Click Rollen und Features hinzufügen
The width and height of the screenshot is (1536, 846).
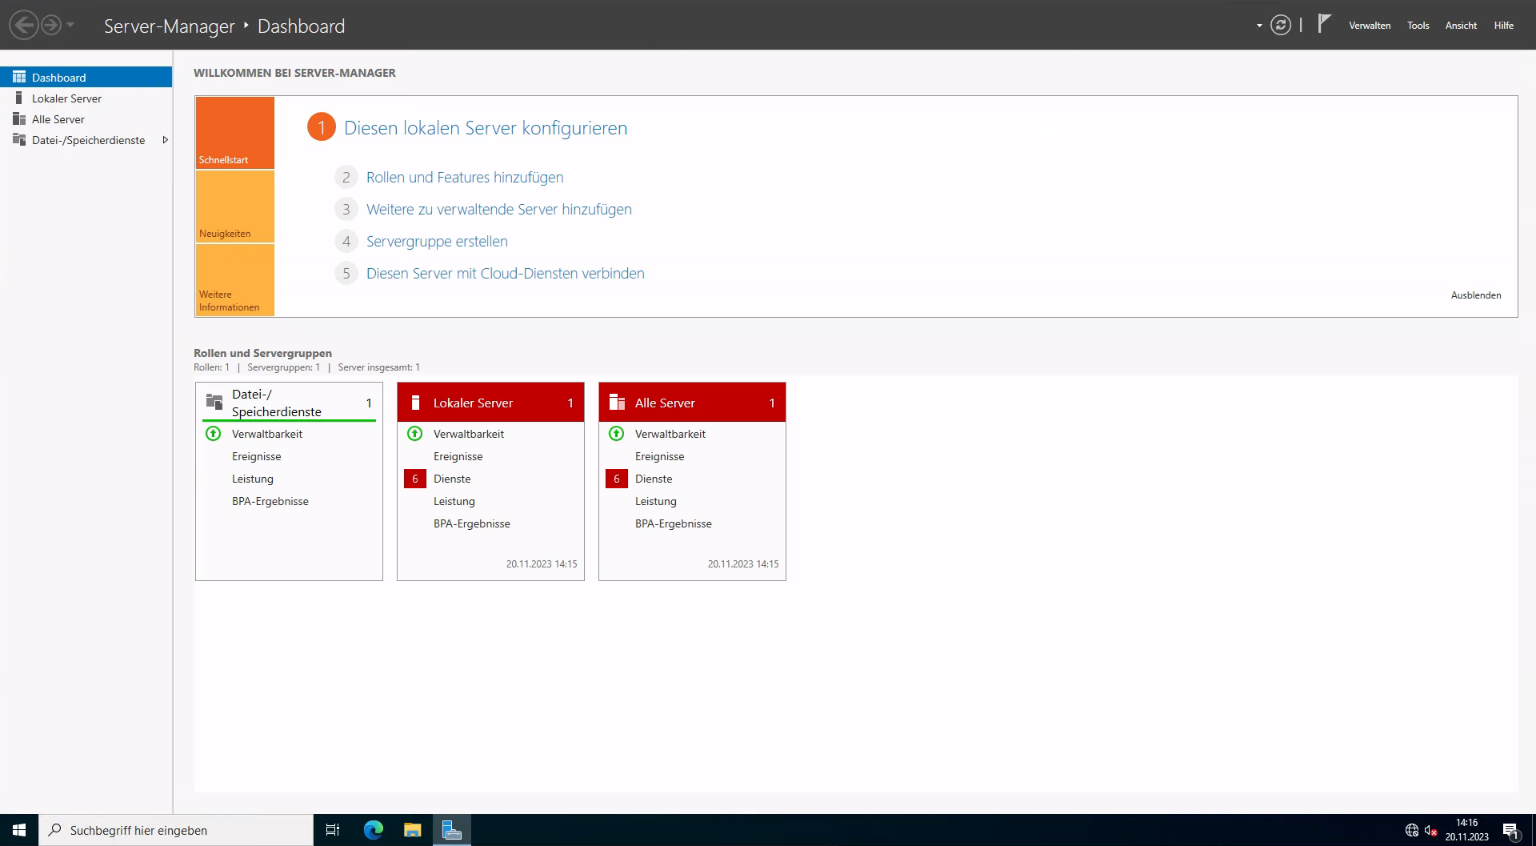pyautogui.click(x=464, y=177)
